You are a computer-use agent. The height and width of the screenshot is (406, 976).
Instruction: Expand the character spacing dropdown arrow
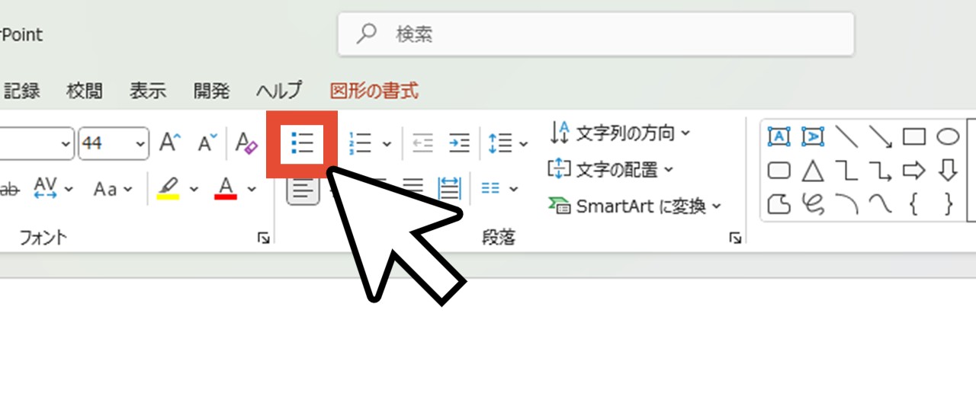[x=69, y=188]
